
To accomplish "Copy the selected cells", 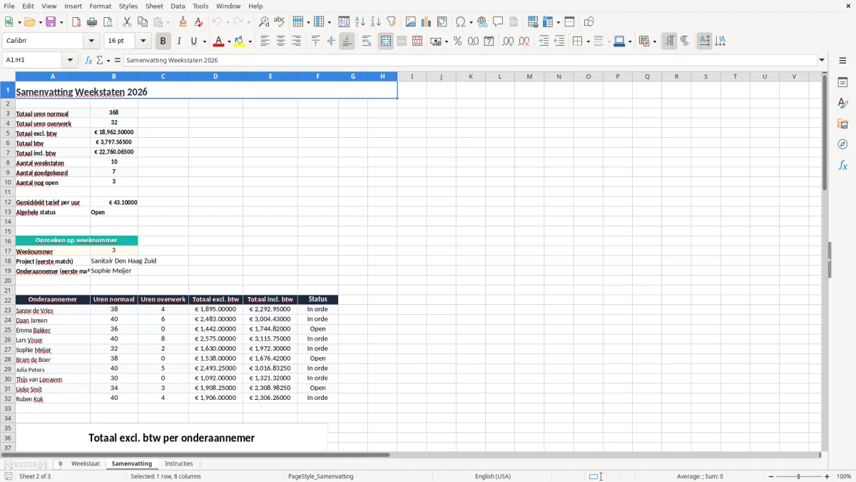I will coord(143,22).
